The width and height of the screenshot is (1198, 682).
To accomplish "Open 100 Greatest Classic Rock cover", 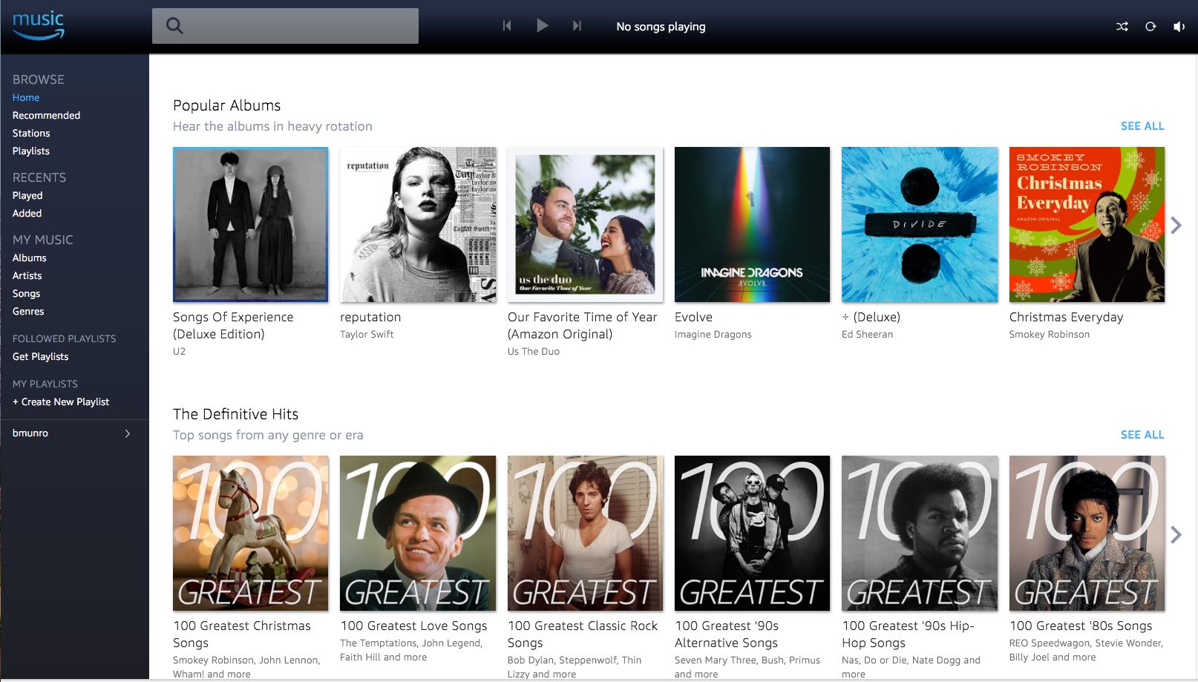I will [x=585, y=534].
